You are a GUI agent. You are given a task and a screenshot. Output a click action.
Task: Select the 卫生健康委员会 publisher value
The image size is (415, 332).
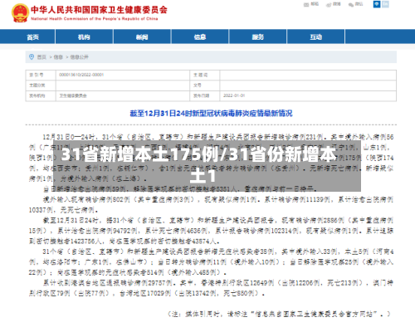pyautogui.click(x=73, y=95)
